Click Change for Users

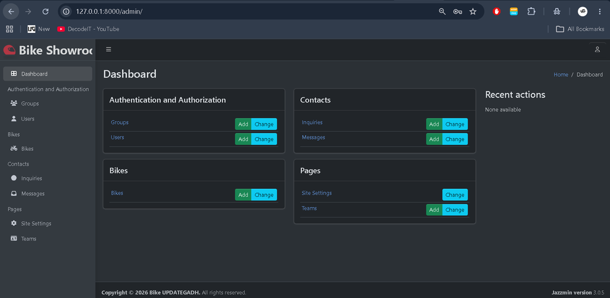(x=264, y=139)
